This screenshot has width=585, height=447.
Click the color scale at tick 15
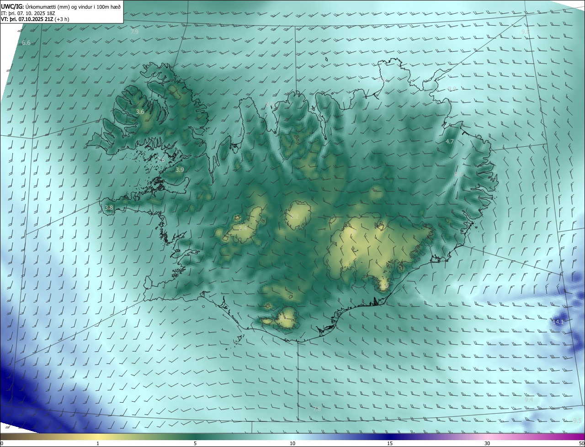[390, 443]
